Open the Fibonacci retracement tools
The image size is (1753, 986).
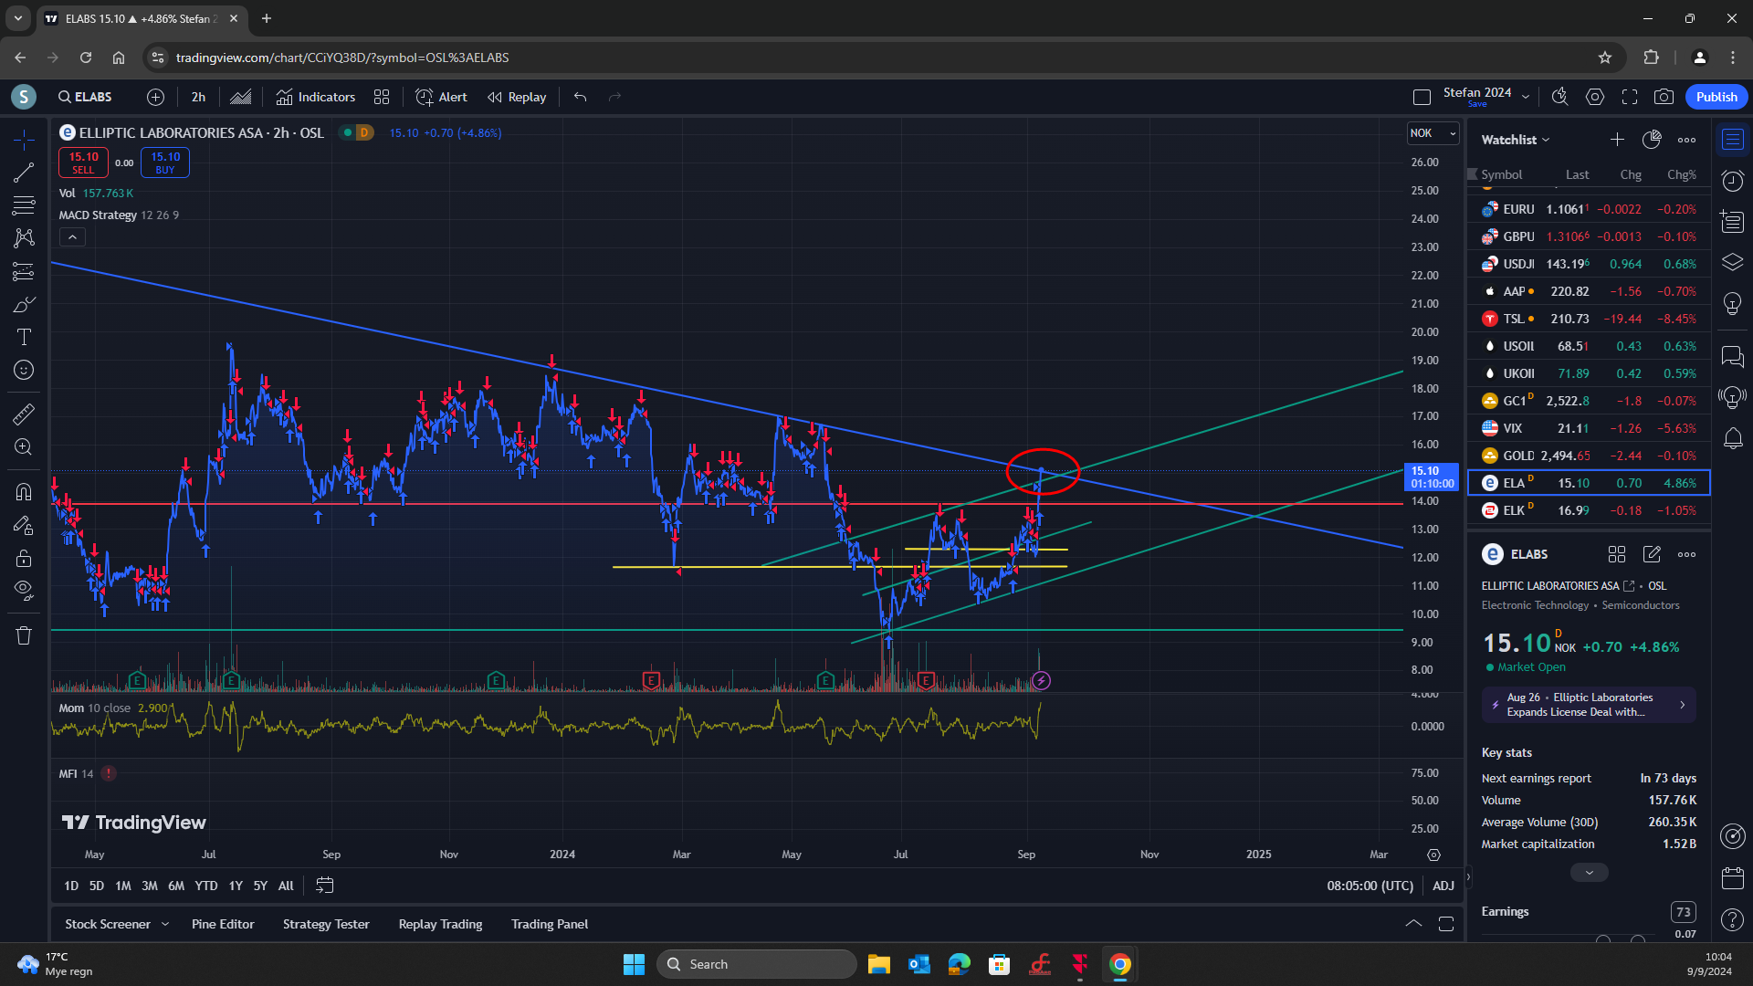tap(24, 205)
